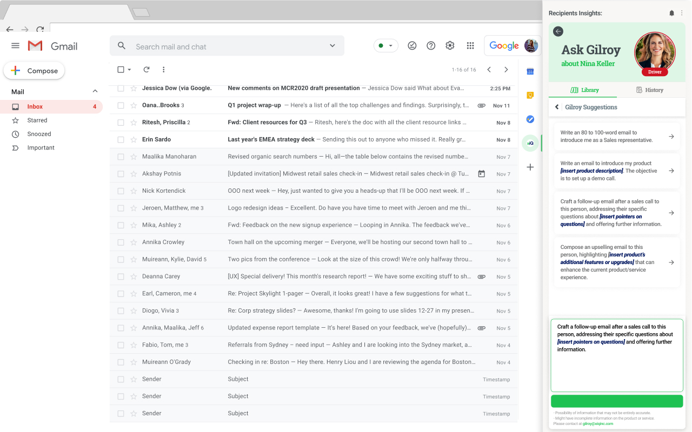Screen dimensions: 692x432
Task: Click the Compose button
Action: coord(34,71)
